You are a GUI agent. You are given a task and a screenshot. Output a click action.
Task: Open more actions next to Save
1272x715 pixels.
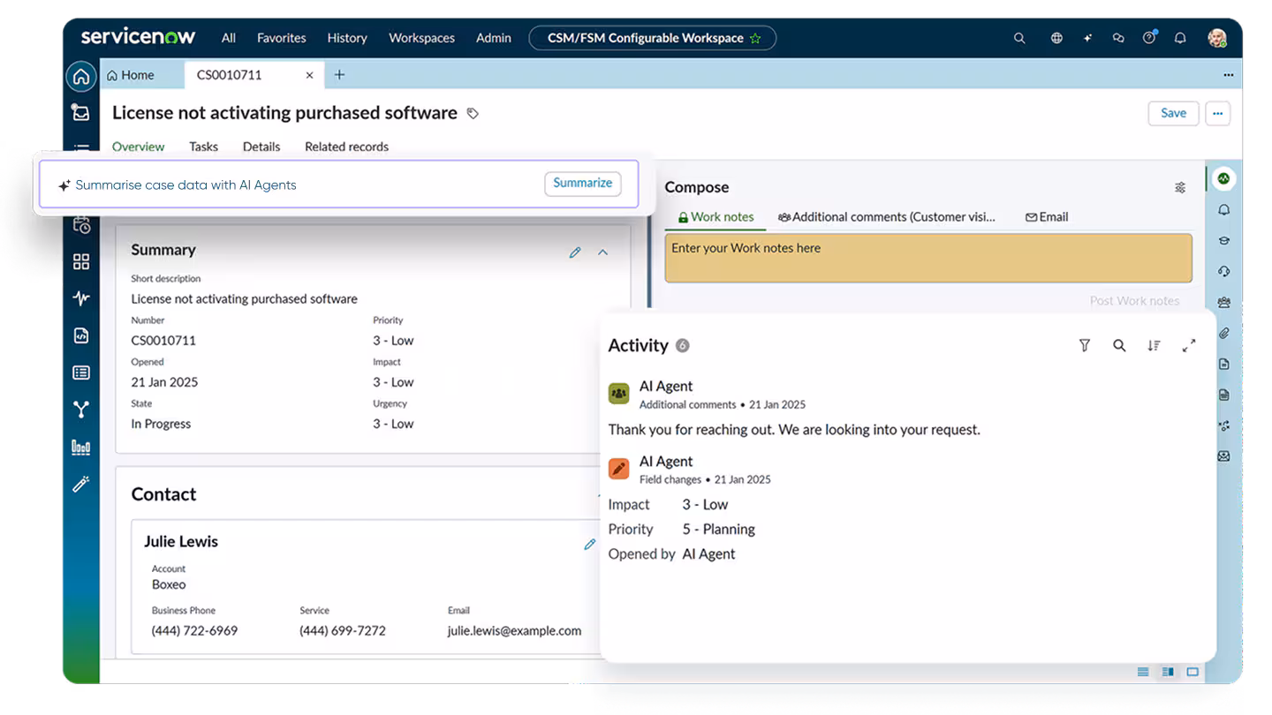click(x=1218, y=113)
